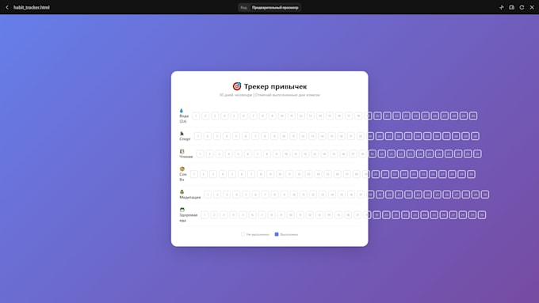The height and width of the screenshot is (303, 539).
Task: Mark day 30 in the Вода row
Action: [x=473, y=116]
